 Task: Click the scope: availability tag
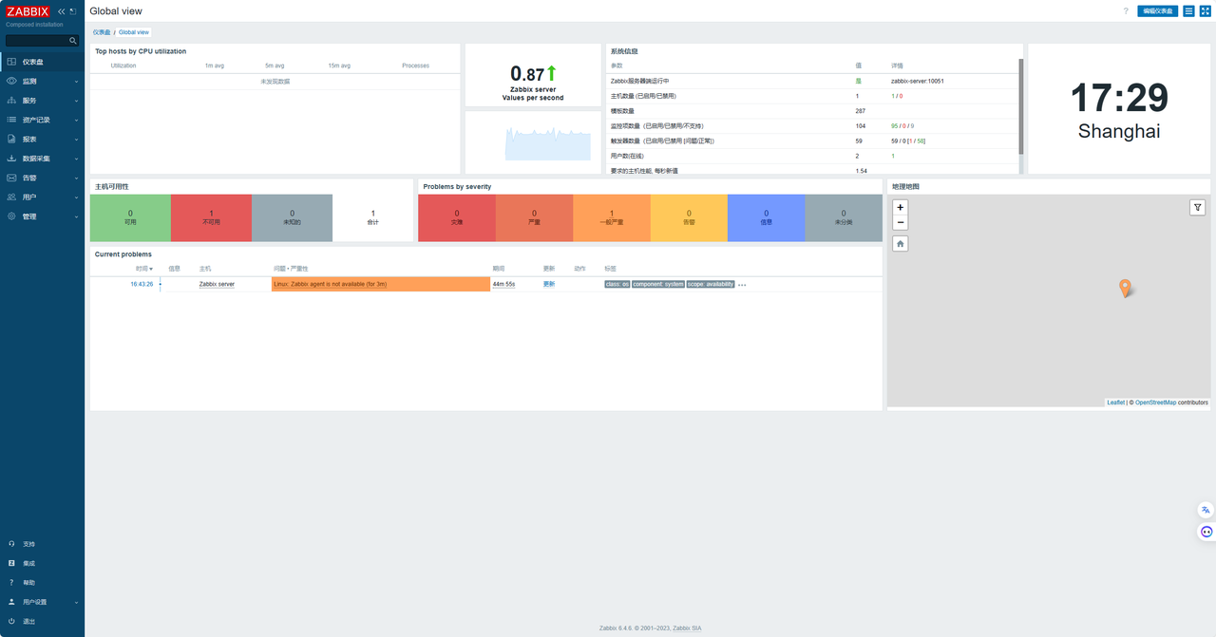point(711,284)
